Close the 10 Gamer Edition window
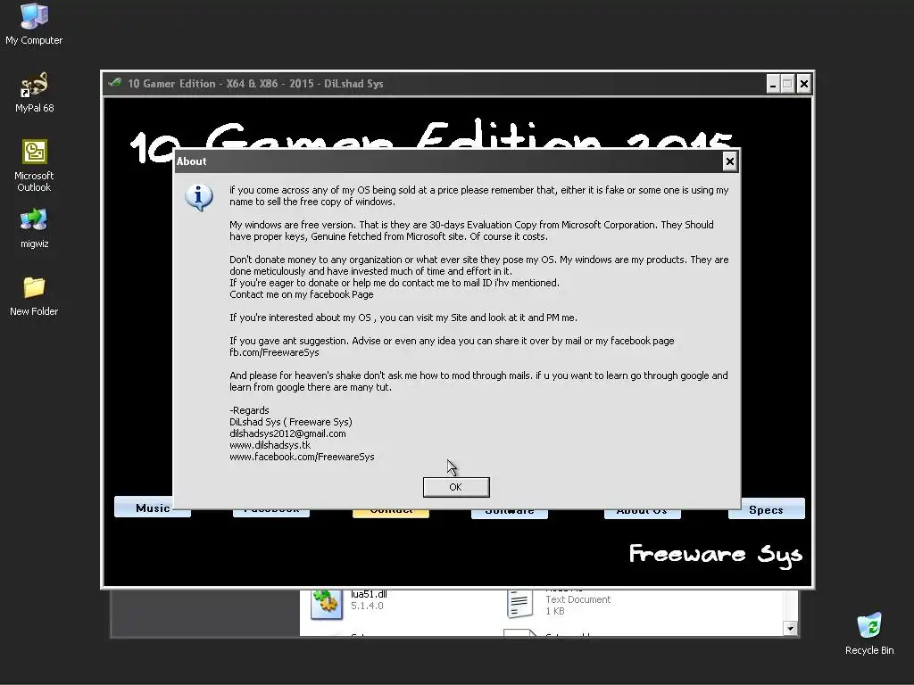914x685 pixels. (804, 84)
